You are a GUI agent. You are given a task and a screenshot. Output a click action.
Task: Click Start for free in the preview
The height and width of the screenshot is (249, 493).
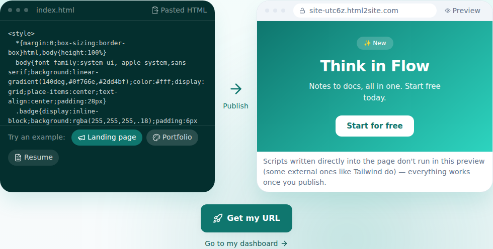pos(374,126)
